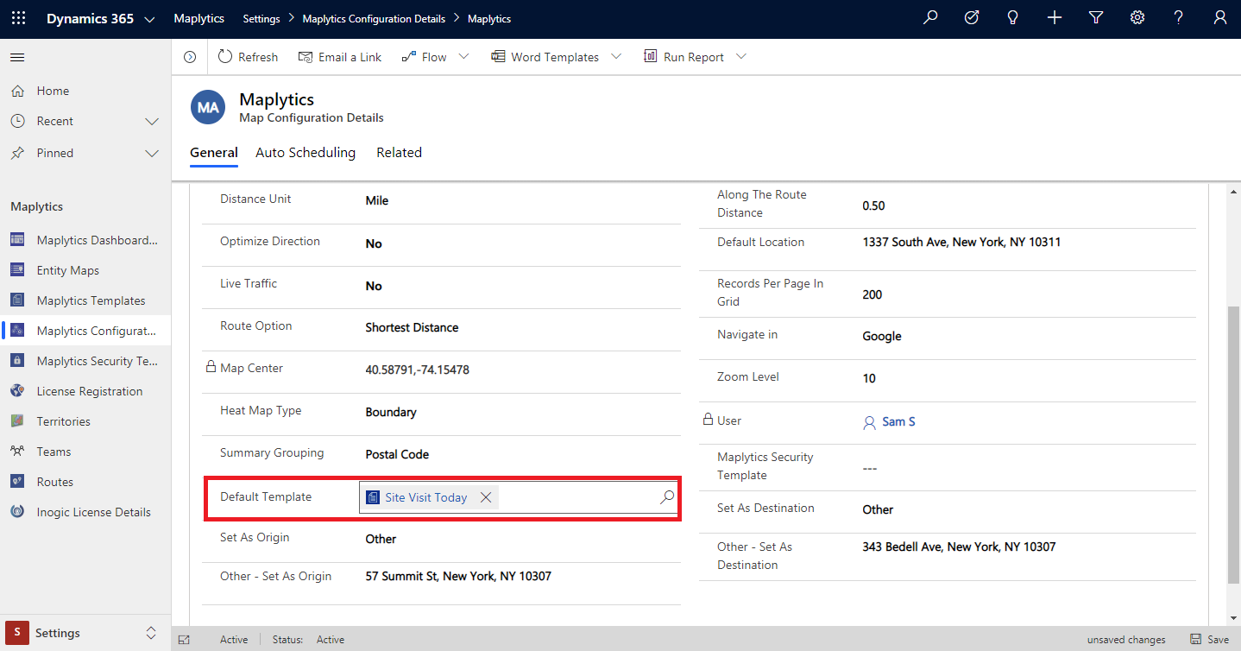Collapse the sidebar hamburger menu
Viewport: 1241px width, 651px height.
pos(17,57)
